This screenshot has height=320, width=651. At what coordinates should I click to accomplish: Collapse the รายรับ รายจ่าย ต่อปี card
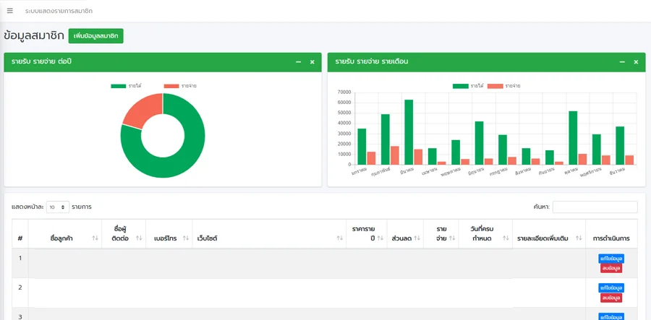pyautogui.click(x=298, y=62)
